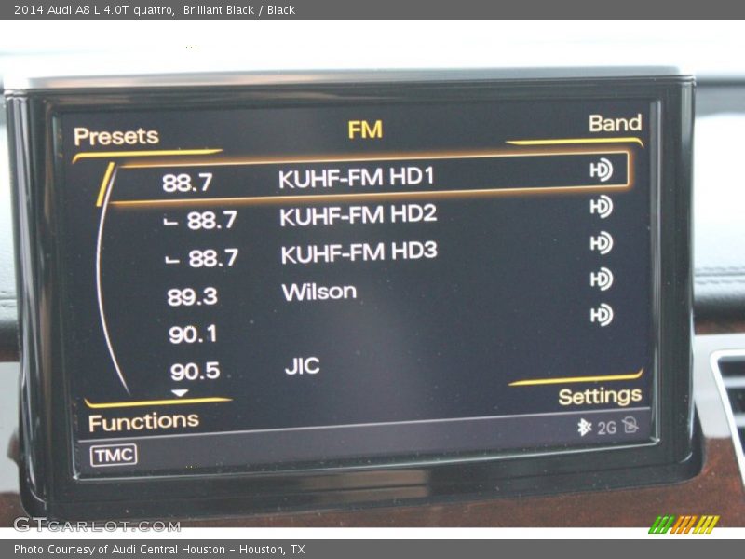Tune to JIC station
The width and height of the screenshot is (745, 559).
302,366
